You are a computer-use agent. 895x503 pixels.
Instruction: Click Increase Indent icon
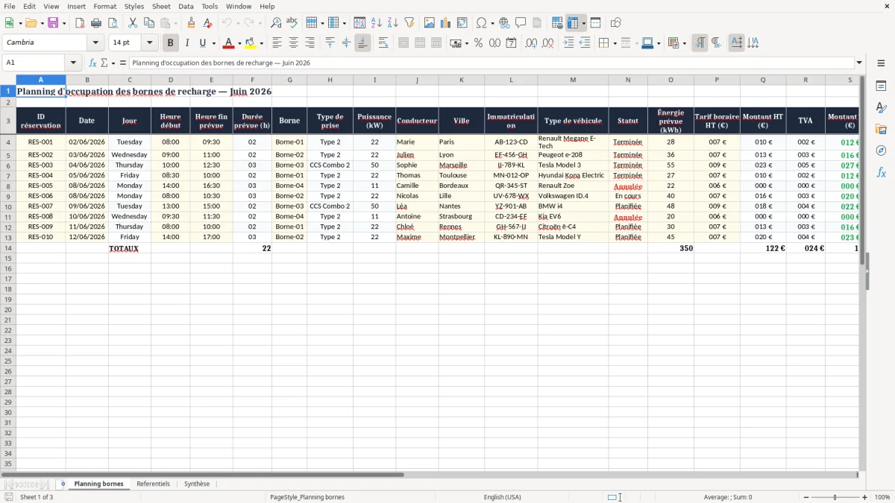tap(568, 43)
